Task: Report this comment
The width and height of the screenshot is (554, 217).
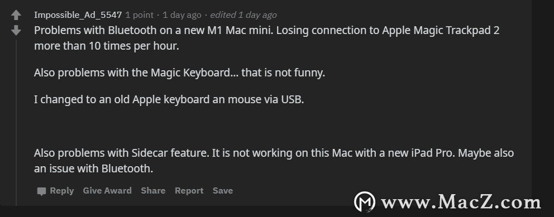Action: point(189,191)
